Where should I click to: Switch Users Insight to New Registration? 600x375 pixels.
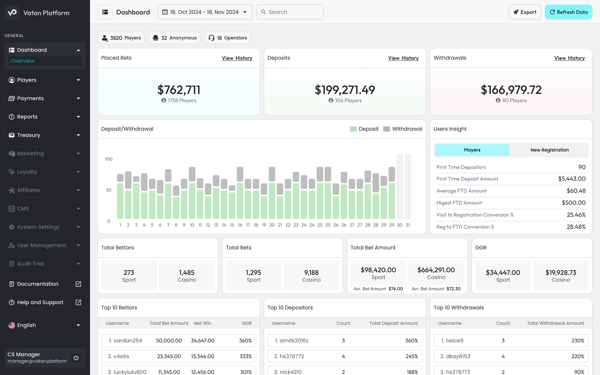549,150
